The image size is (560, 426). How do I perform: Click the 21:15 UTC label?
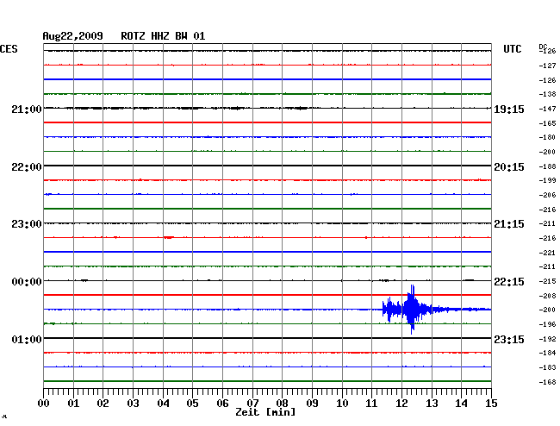[x=509, y=224]
